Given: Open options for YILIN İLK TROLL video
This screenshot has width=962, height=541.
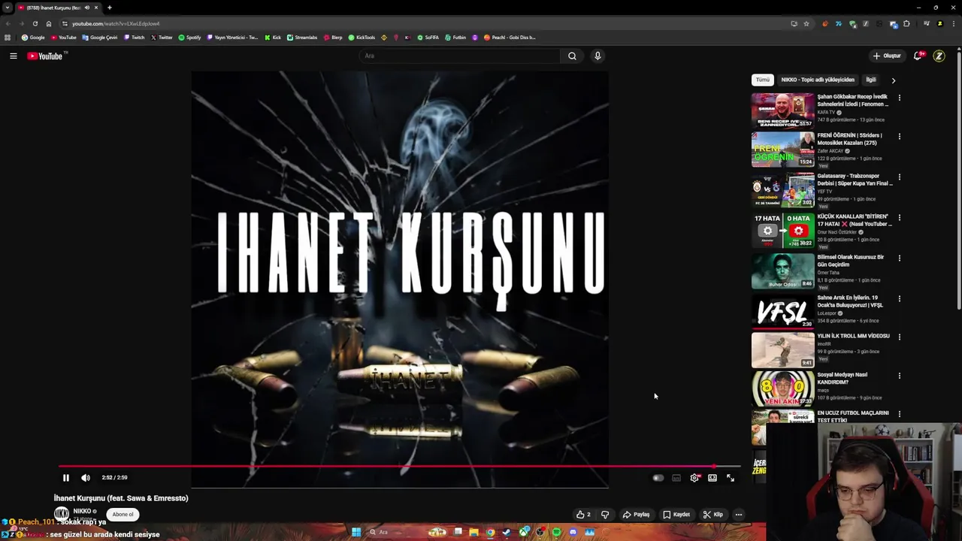Looking at the screenshot, I should pyautogui.click(x=899, y=337).
